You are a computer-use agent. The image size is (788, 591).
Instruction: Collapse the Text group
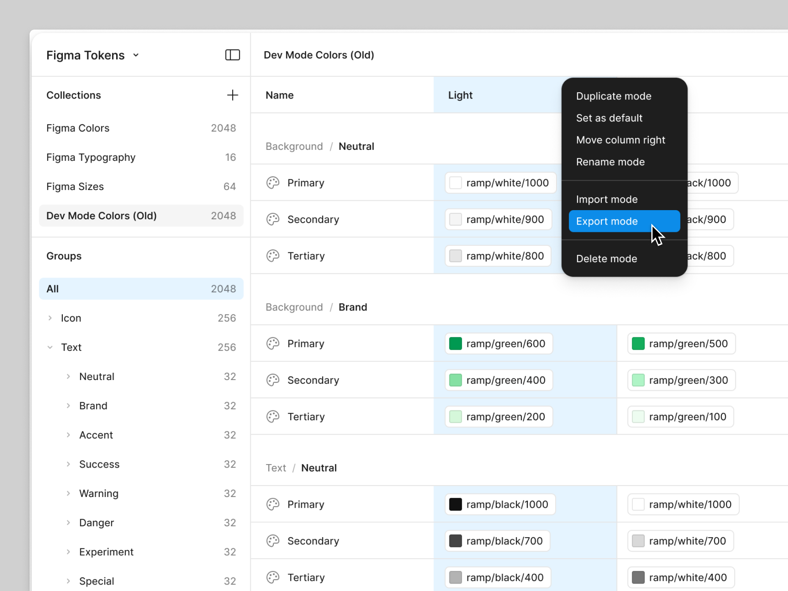pyautogui.click(x=50, y=347)
